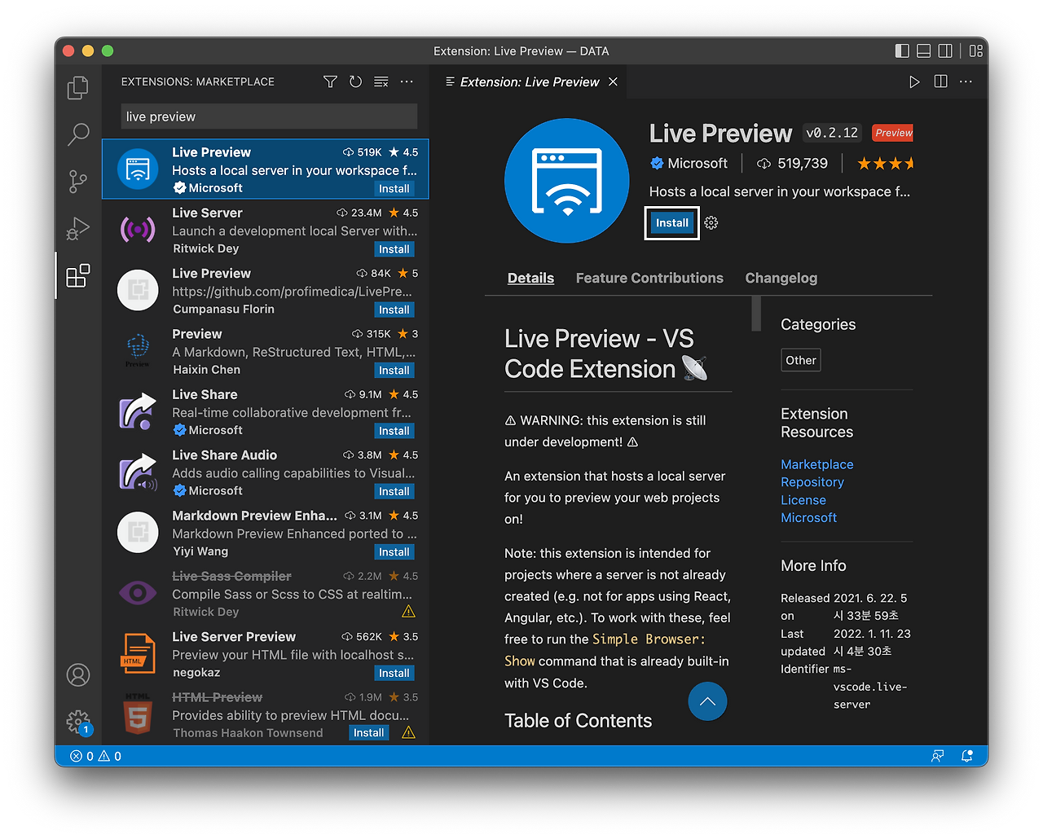Switch to the Changelog tab
1043x839 pixels.
pyautogui.click(x=781, y=278)
